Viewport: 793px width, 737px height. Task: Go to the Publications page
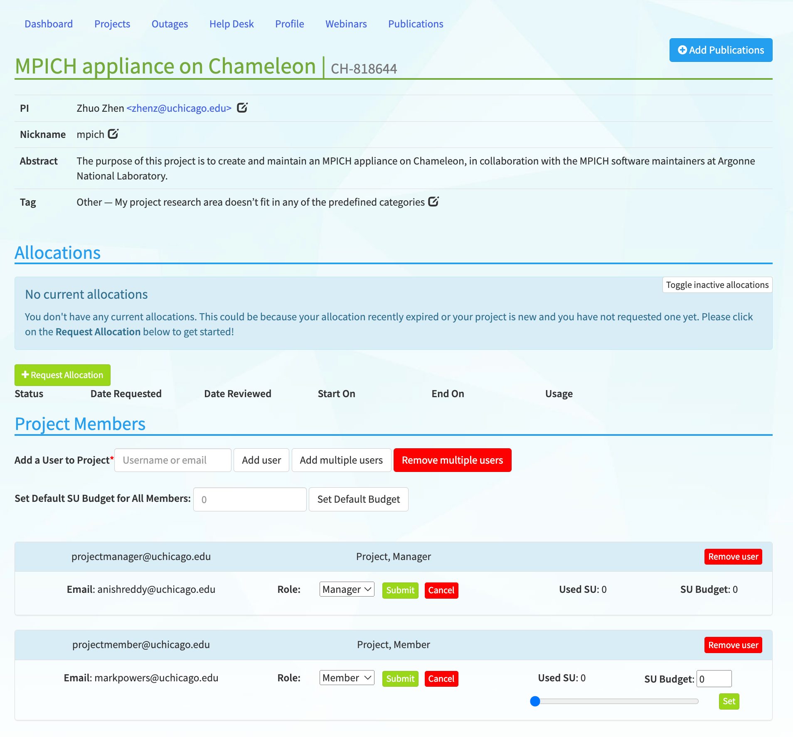[416, 24]
